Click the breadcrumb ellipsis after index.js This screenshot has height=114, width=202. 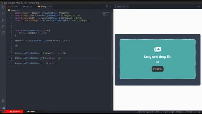(x=19, y=10)
